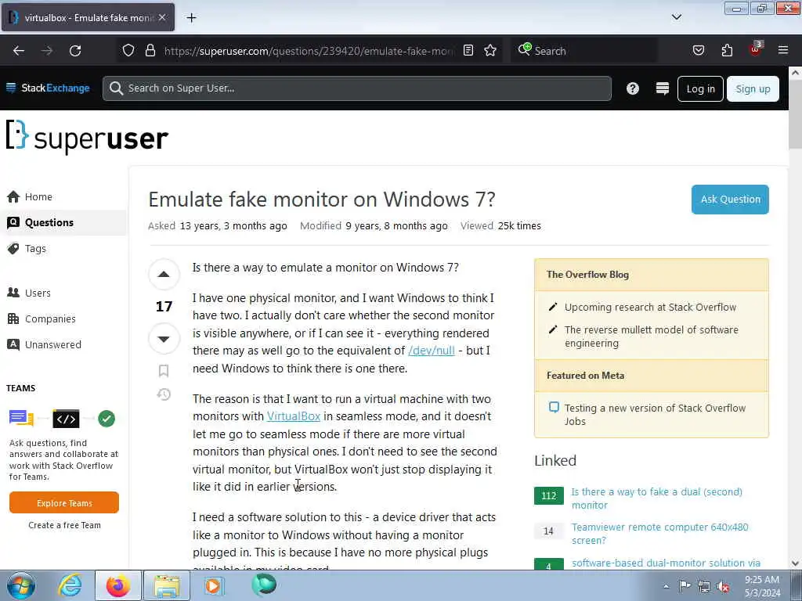Image resolution: width=802 pixels, height=601 pixels.
Task: Open Testing a new version of Jobs post
Action: 655,415
